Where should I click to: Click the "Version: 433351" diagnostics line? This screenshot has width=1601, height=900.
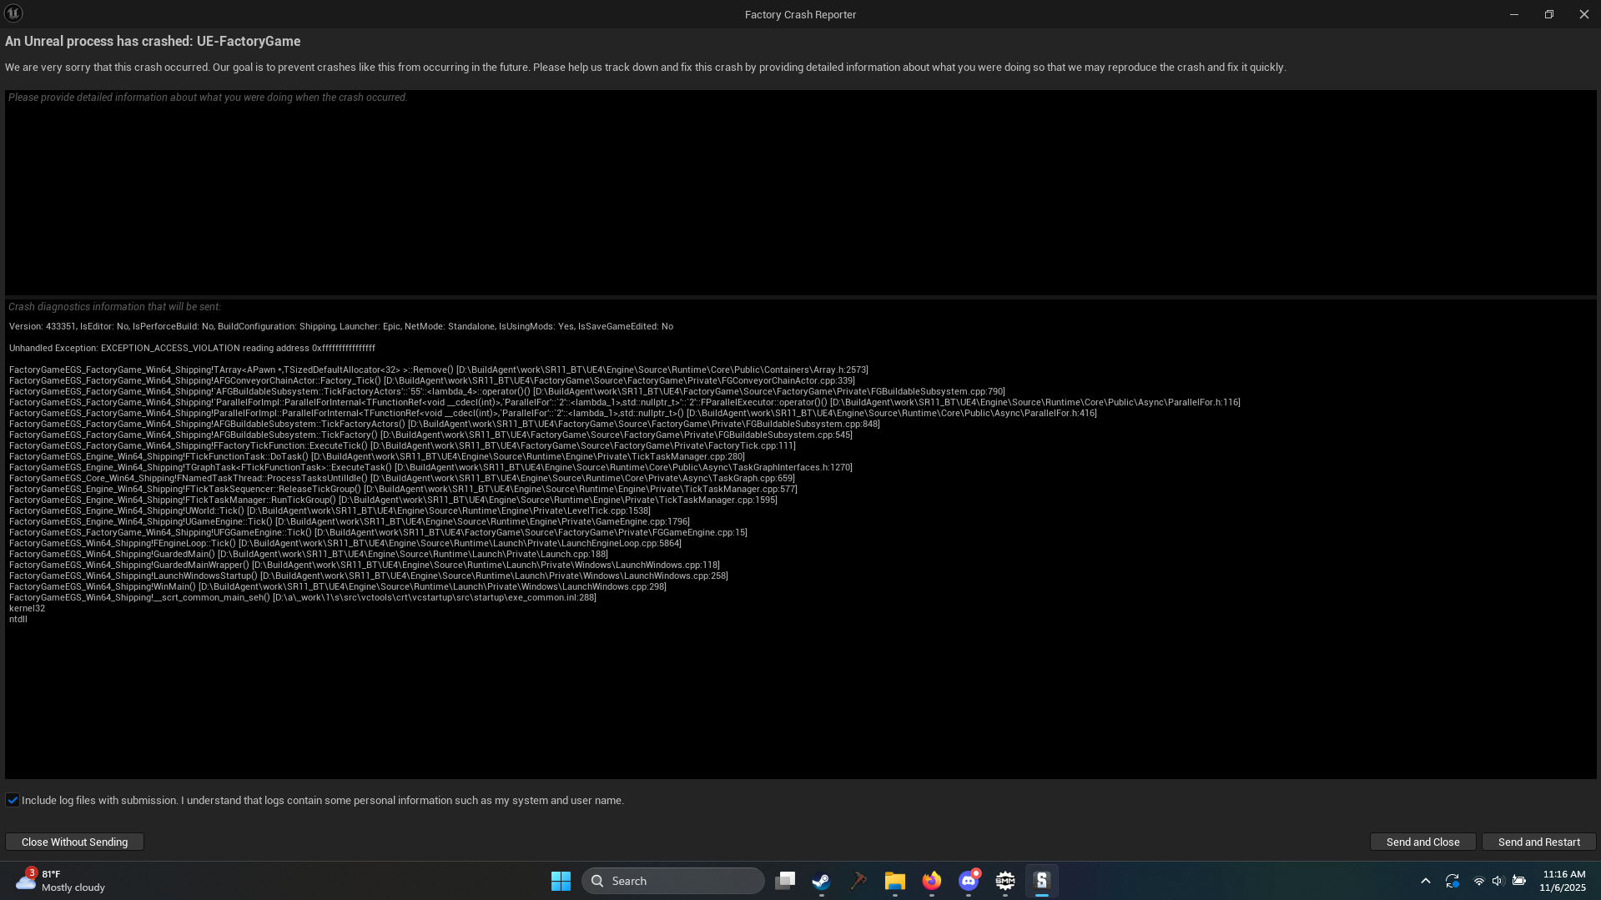tap(340, 326)
